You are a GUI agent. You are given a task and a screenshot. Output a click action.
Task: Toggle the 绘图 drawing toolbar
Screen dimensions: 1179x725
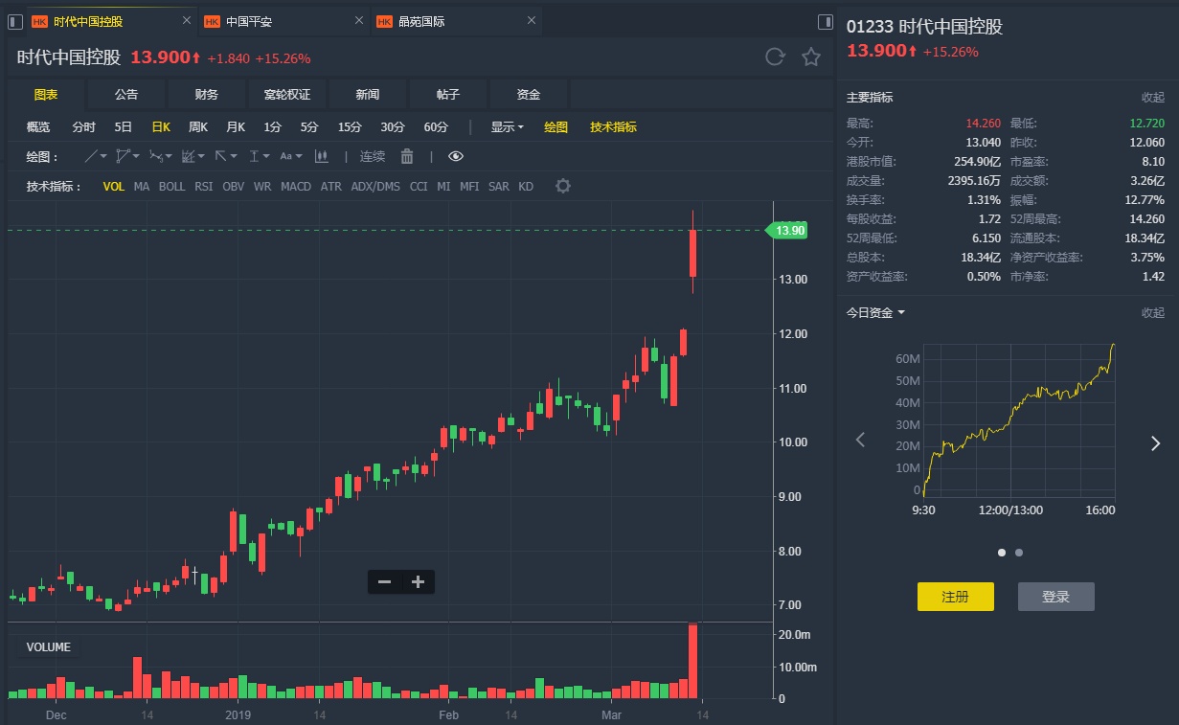coord(555,126)
